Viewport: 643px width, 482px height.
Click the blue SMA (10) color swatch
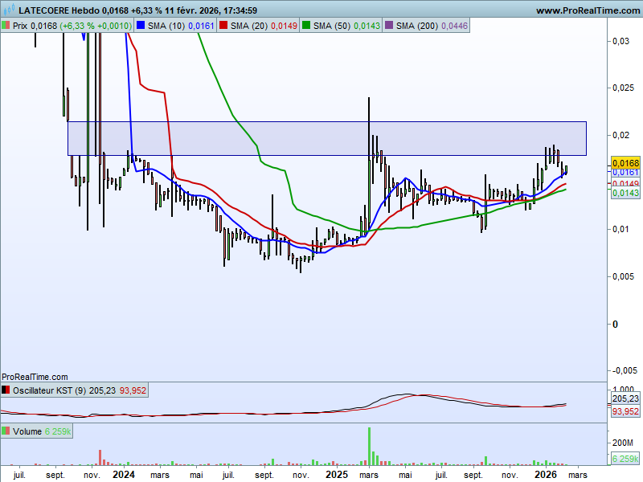141,26
